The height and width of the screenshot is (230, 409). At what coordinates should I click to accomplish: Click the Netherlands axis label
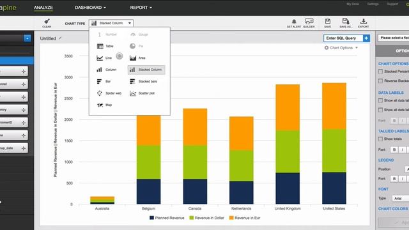point(242,209)
